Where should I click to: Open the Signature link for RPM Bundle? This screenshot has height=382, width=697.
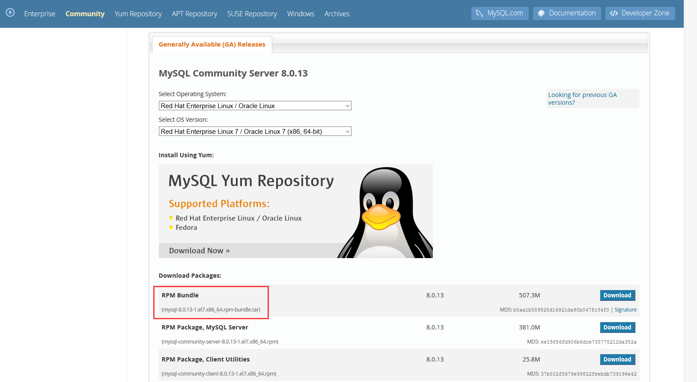pyautogui.click(x=626, y=310)
